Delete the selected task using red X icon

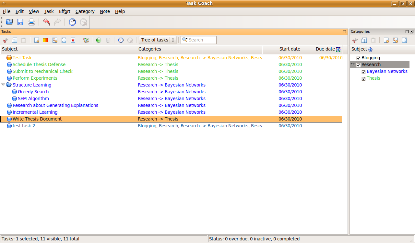pyautogui.click(x=73, y=40)
